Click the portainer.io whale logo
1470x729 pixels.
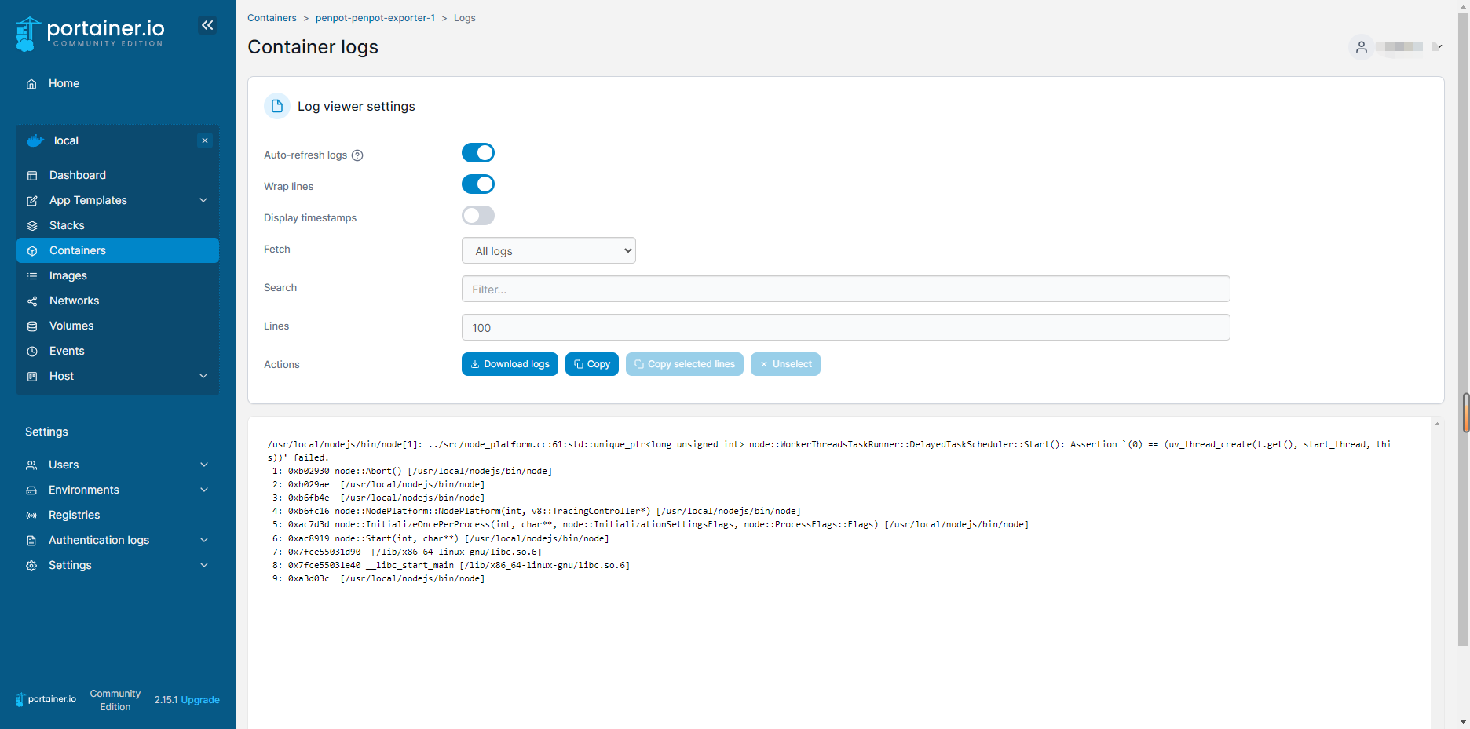[x=27, y=32]
